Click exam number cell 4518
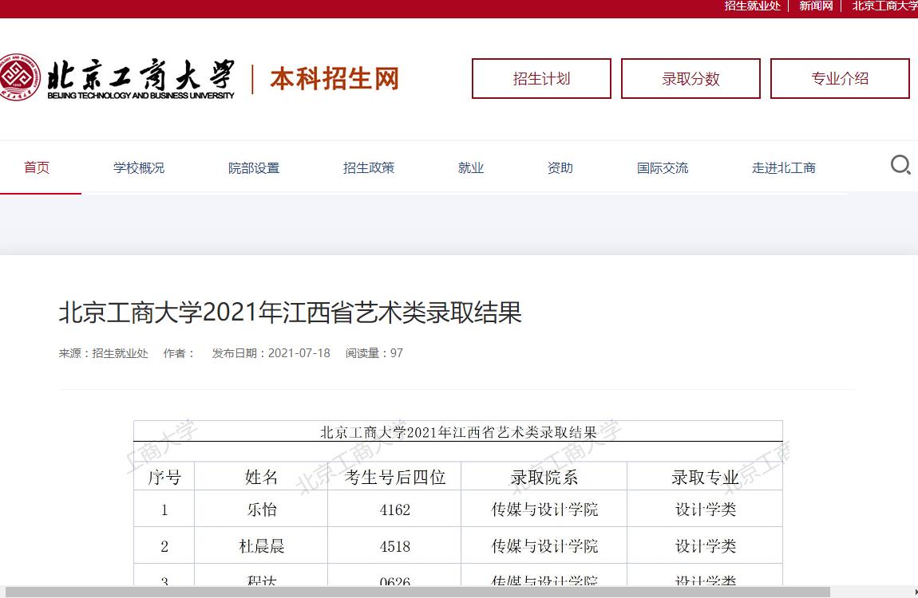This screenshot has height=598, width=918. point(395,546)
